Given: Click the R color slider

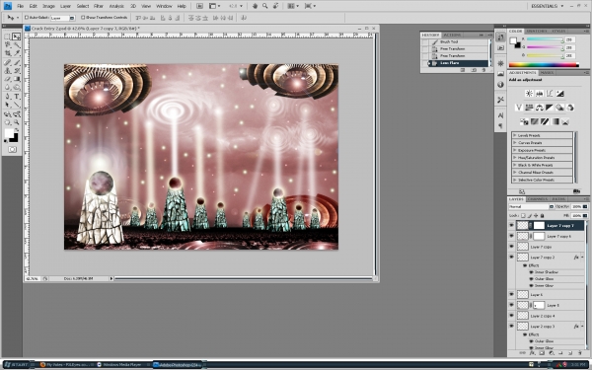Looking at the screenshot, I should [546, 39].
